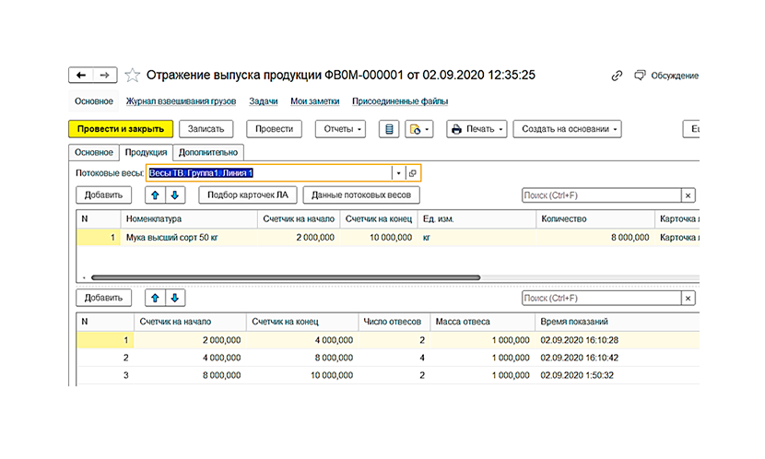Move the row down in lower table
Image resolution: width=765 pixels, height=459 pixels.
[x=174, y=298]
